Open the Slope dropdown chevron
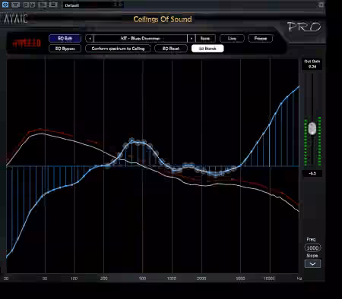This screenshot has height=299, width=342. click(312, 264)
